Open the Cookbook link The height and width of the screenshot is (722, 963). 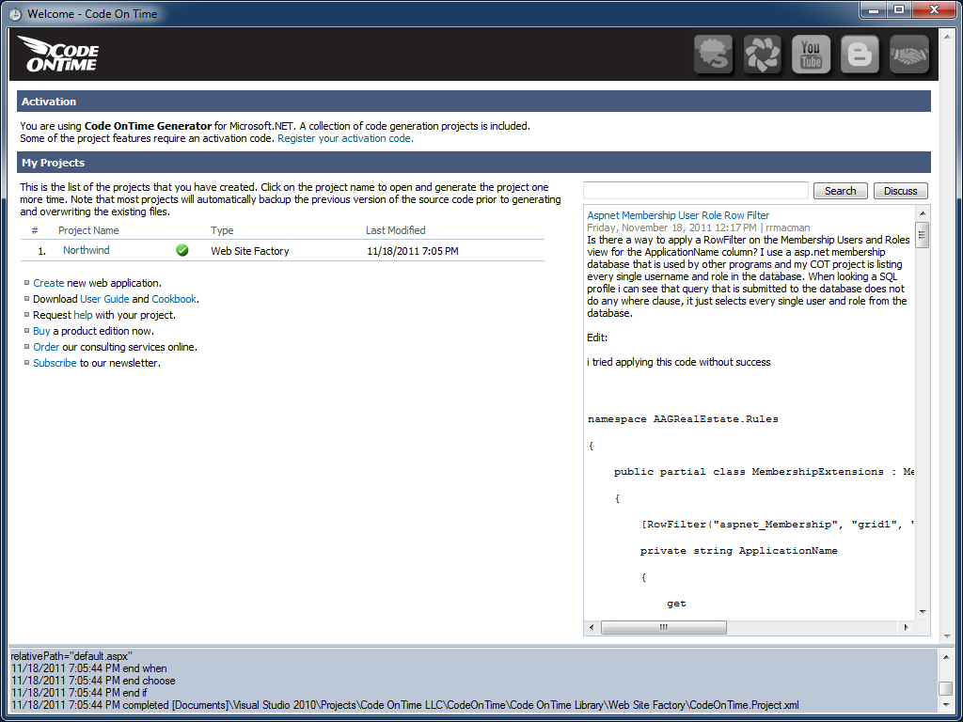click(x=174, y=299)
